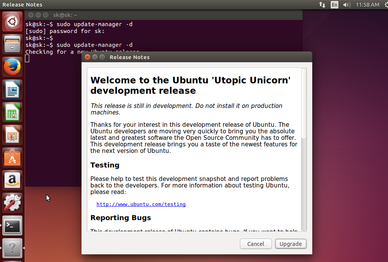Close the sk@sk terminal window
388x262 pixels.
click(x=31, y=15)
